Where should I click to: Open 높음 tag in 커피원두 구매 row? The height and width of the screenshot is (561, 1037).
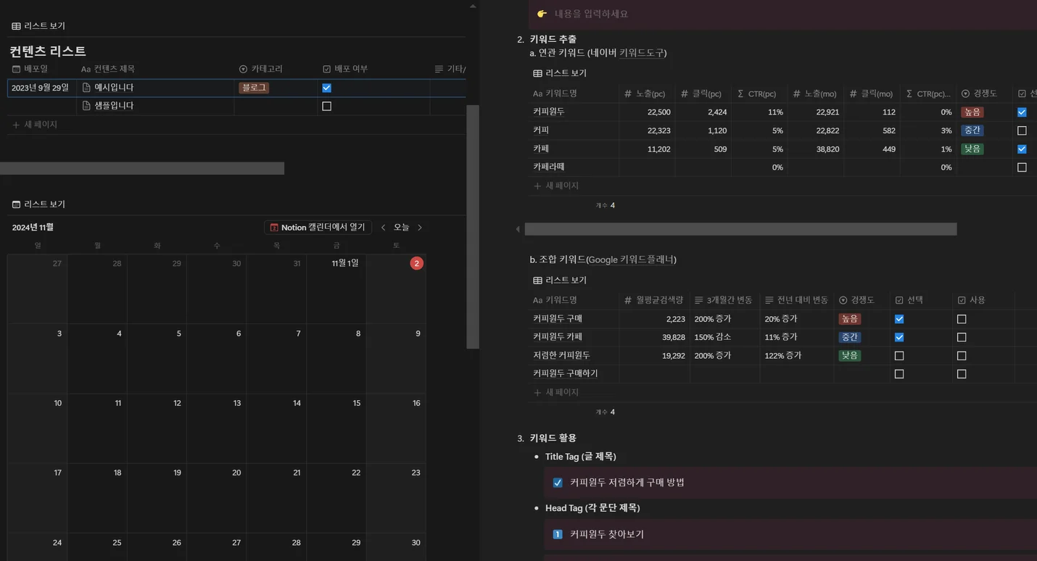pyautogui.click(x=849, y=319)
